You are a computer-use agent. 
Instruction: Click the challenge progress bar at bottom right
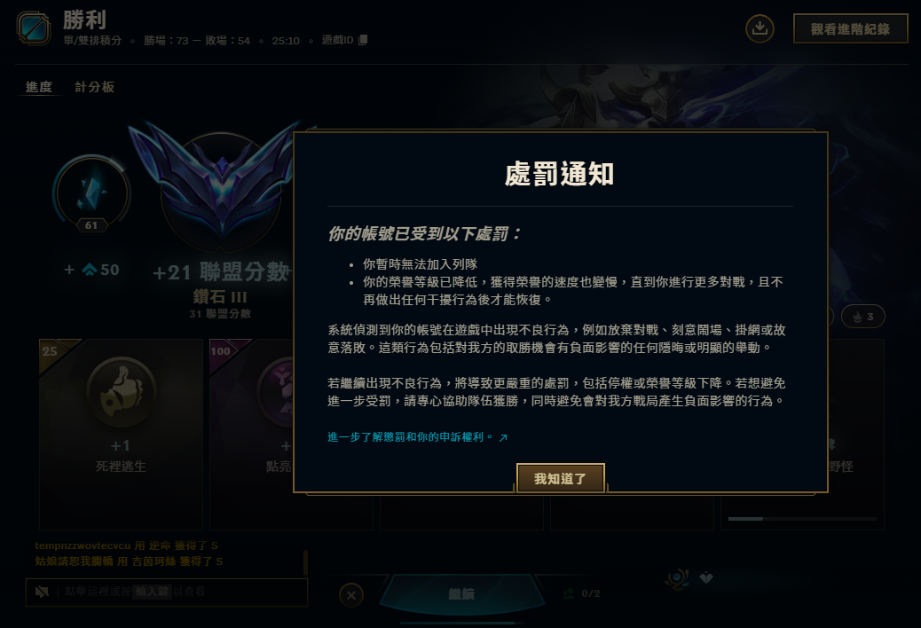(802, 519)
